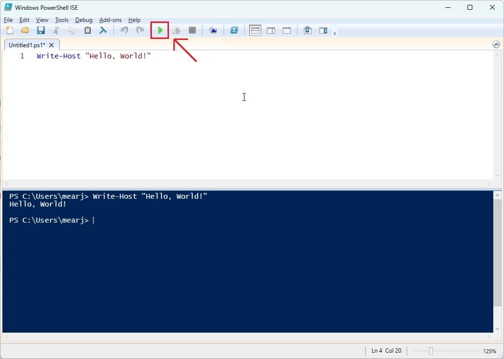Click the console input prompt line
The height and width of the screenshot is (359, 504).
coord(95,220)
